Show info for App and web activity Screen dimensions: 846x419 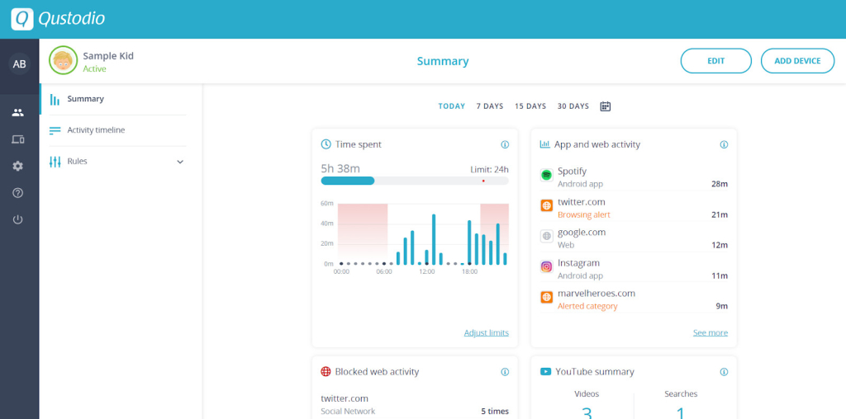tap(724, 144)
